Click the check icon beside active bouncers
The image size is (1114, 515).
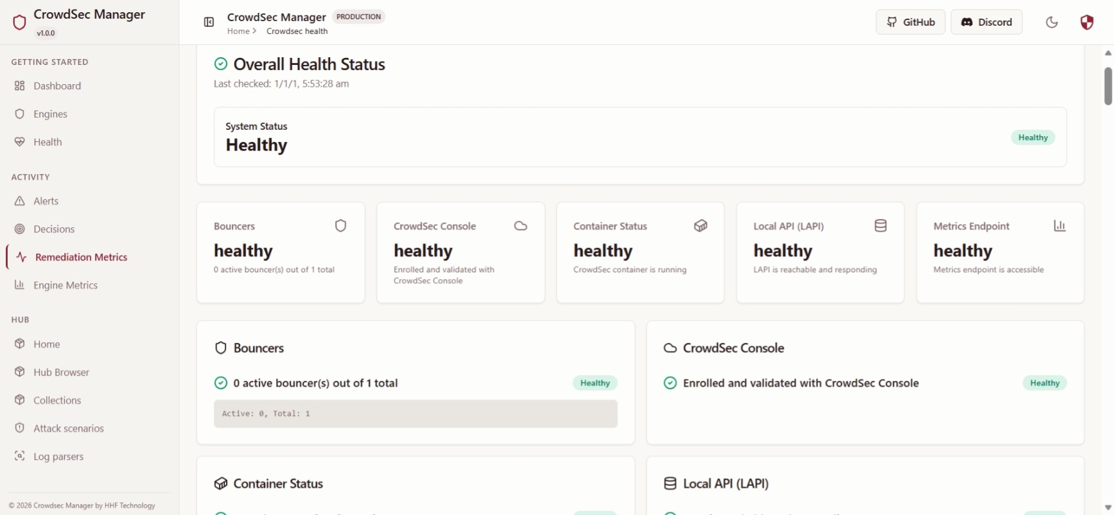coord(221,383)
